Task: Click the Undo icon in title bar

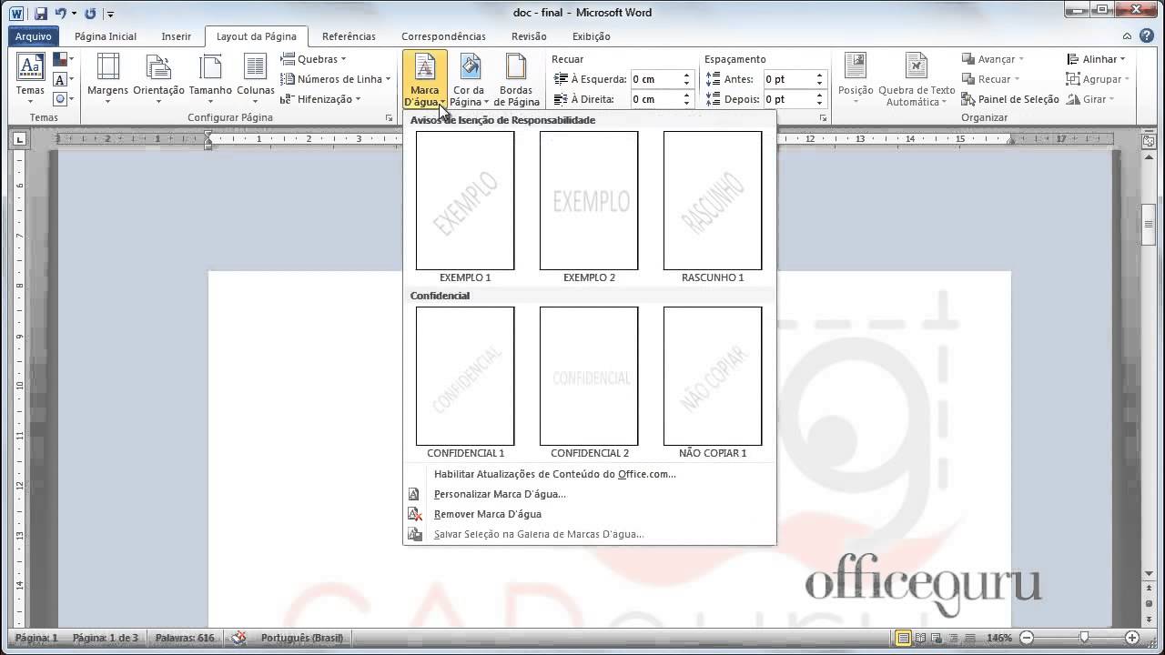Action: click(61, 14)
